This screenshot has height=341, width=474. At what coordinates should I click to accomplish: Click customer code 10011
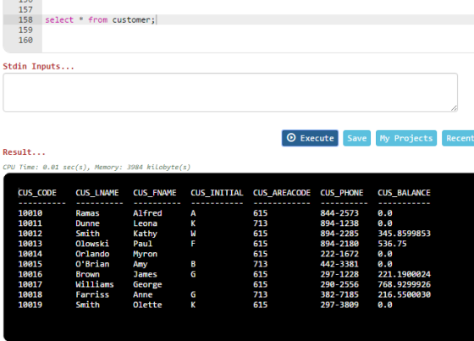click(x=30, y=223)
